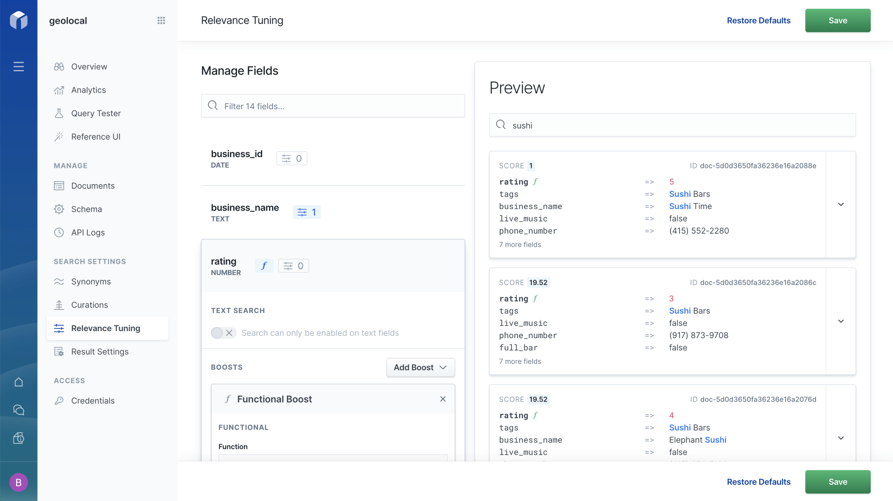
Task: Click the Synonyms sidebar icon
Action: pyautogui.click(x=59, y=281)
